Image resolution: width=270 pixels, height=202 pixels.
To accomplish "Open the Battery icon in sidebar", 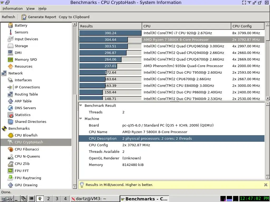I will click(x=11, y=25).
